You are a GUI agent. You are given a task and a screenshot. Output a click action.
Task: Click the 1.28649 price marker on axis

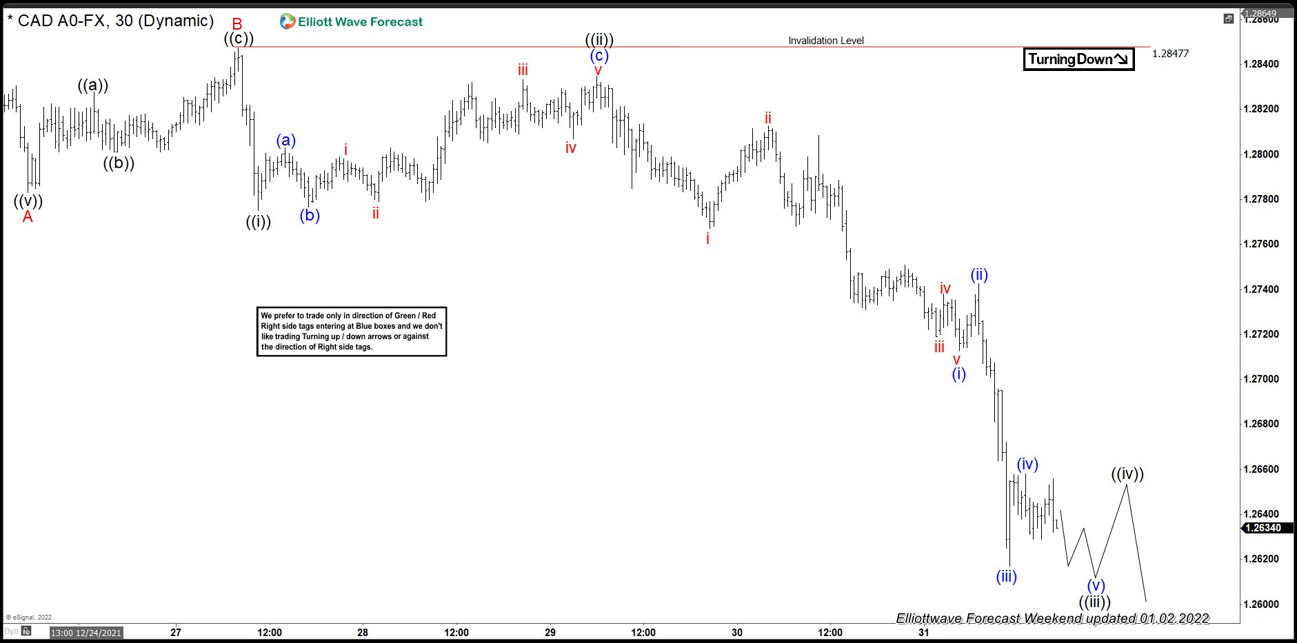click(1267, 13)
